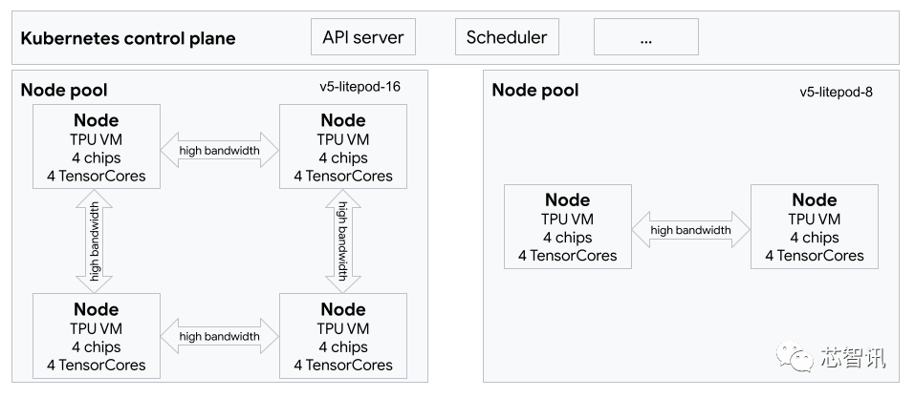Screen dimensions: 915x398
Task: Click 'high bandwidth' arrow in v5-litepod-8 pool
Action: click(x=691, y=230)
